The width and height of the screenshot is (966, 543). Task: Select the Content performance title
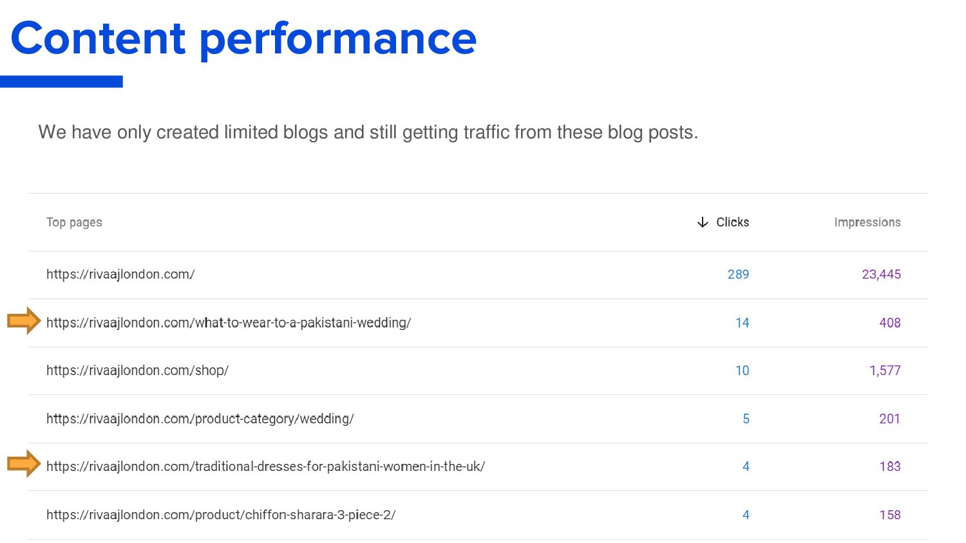tap(243, 39)
